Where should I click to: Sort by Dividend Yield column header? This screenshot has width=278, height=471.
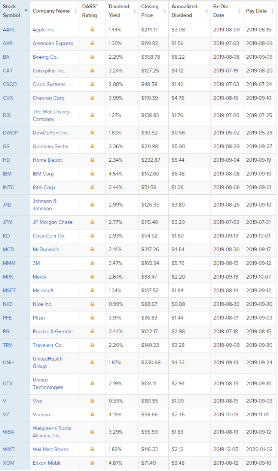click(122, 11)
